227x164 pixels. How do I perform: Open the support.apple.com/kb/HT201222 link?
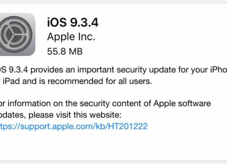73,126
